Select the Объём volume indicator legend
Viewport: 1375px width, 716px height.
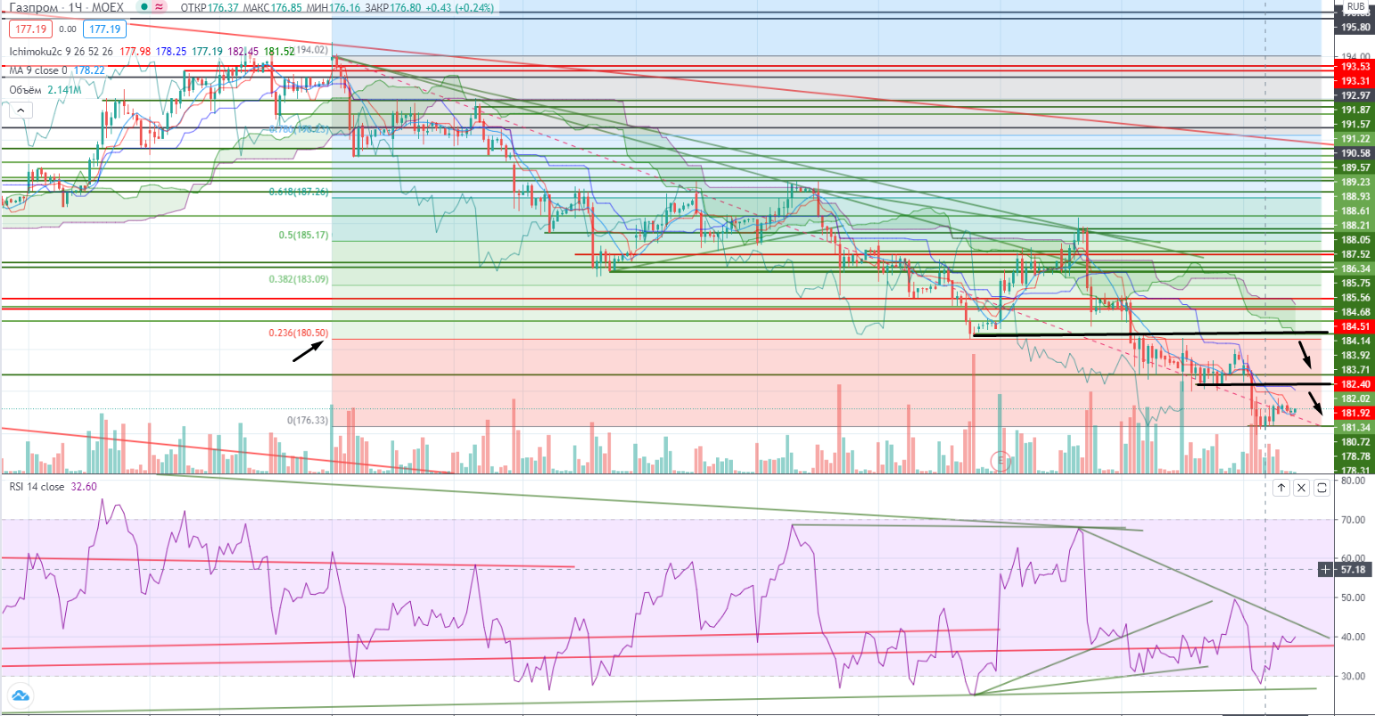click(x=26, y=90)
